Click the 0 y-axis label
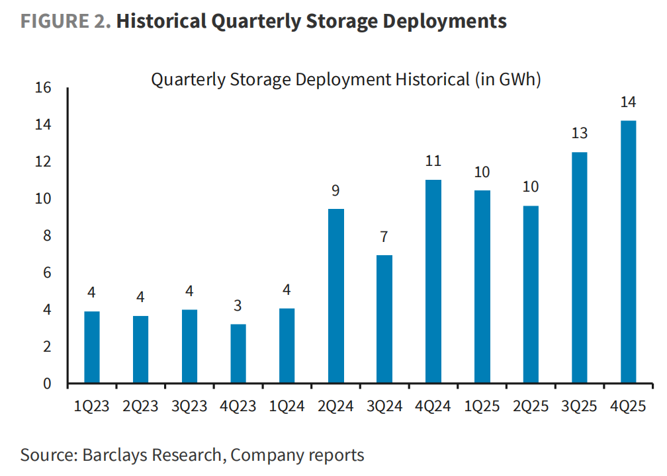Image resolution: width=667 pixels, height=476 pixels. click(x=47, y=383)
